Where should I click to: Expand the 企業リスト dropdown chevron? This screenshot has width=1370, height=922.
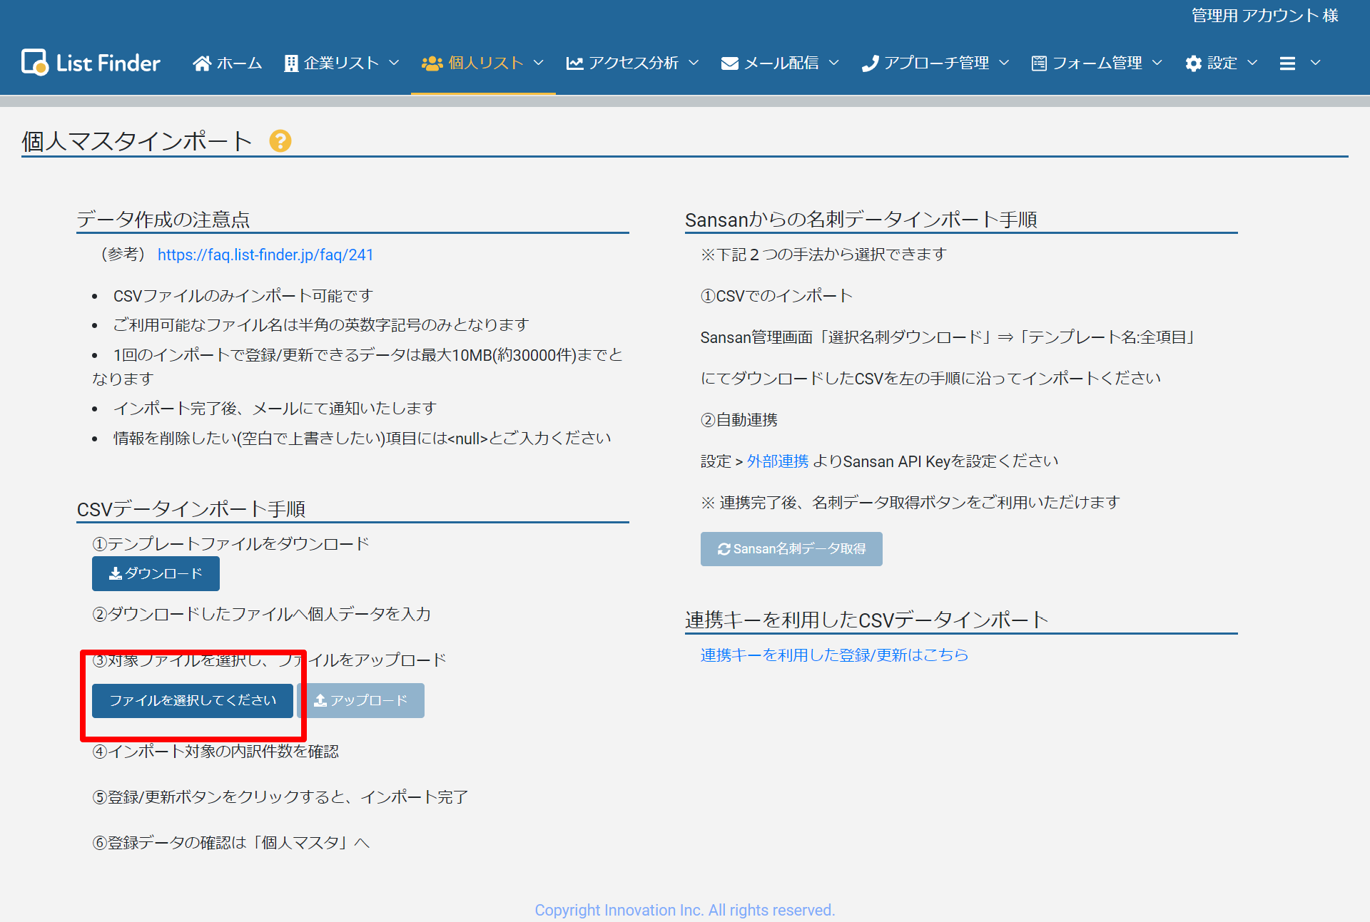pyautogui.click(x=394, y=63)
